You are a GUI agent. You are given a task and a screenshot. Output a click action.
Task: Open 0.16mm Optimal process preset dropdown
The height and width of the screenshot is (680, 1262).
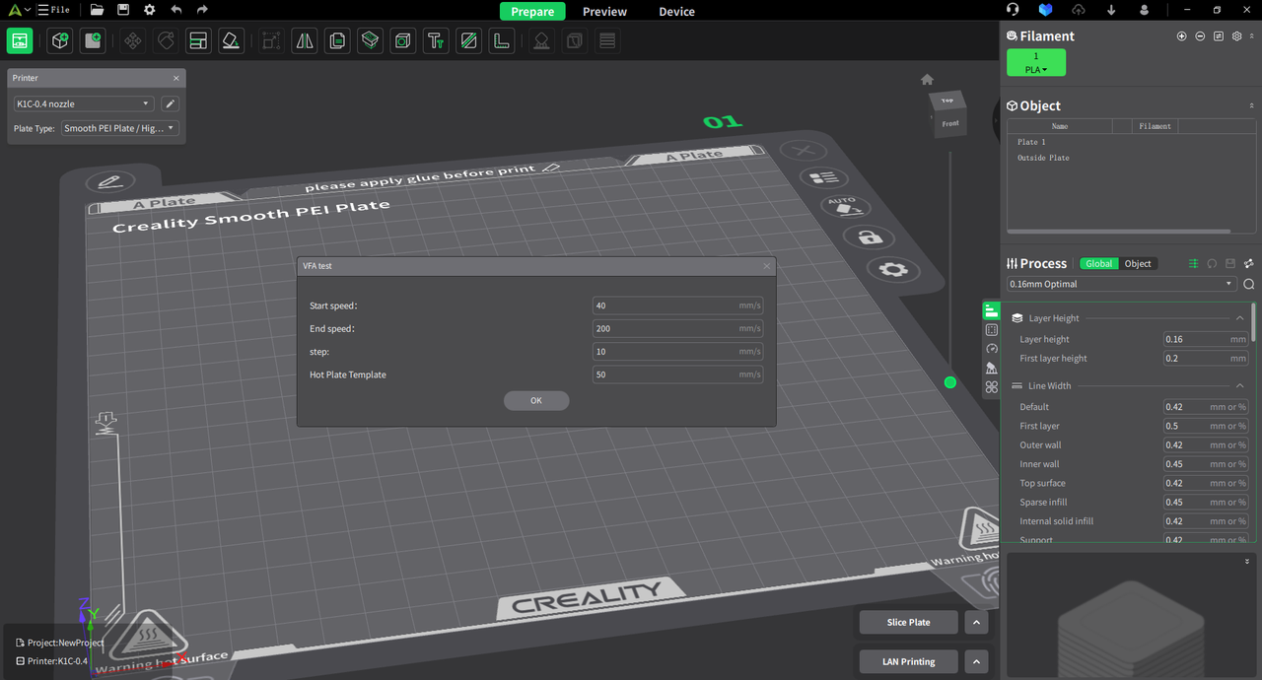(x=1122, y=284)
